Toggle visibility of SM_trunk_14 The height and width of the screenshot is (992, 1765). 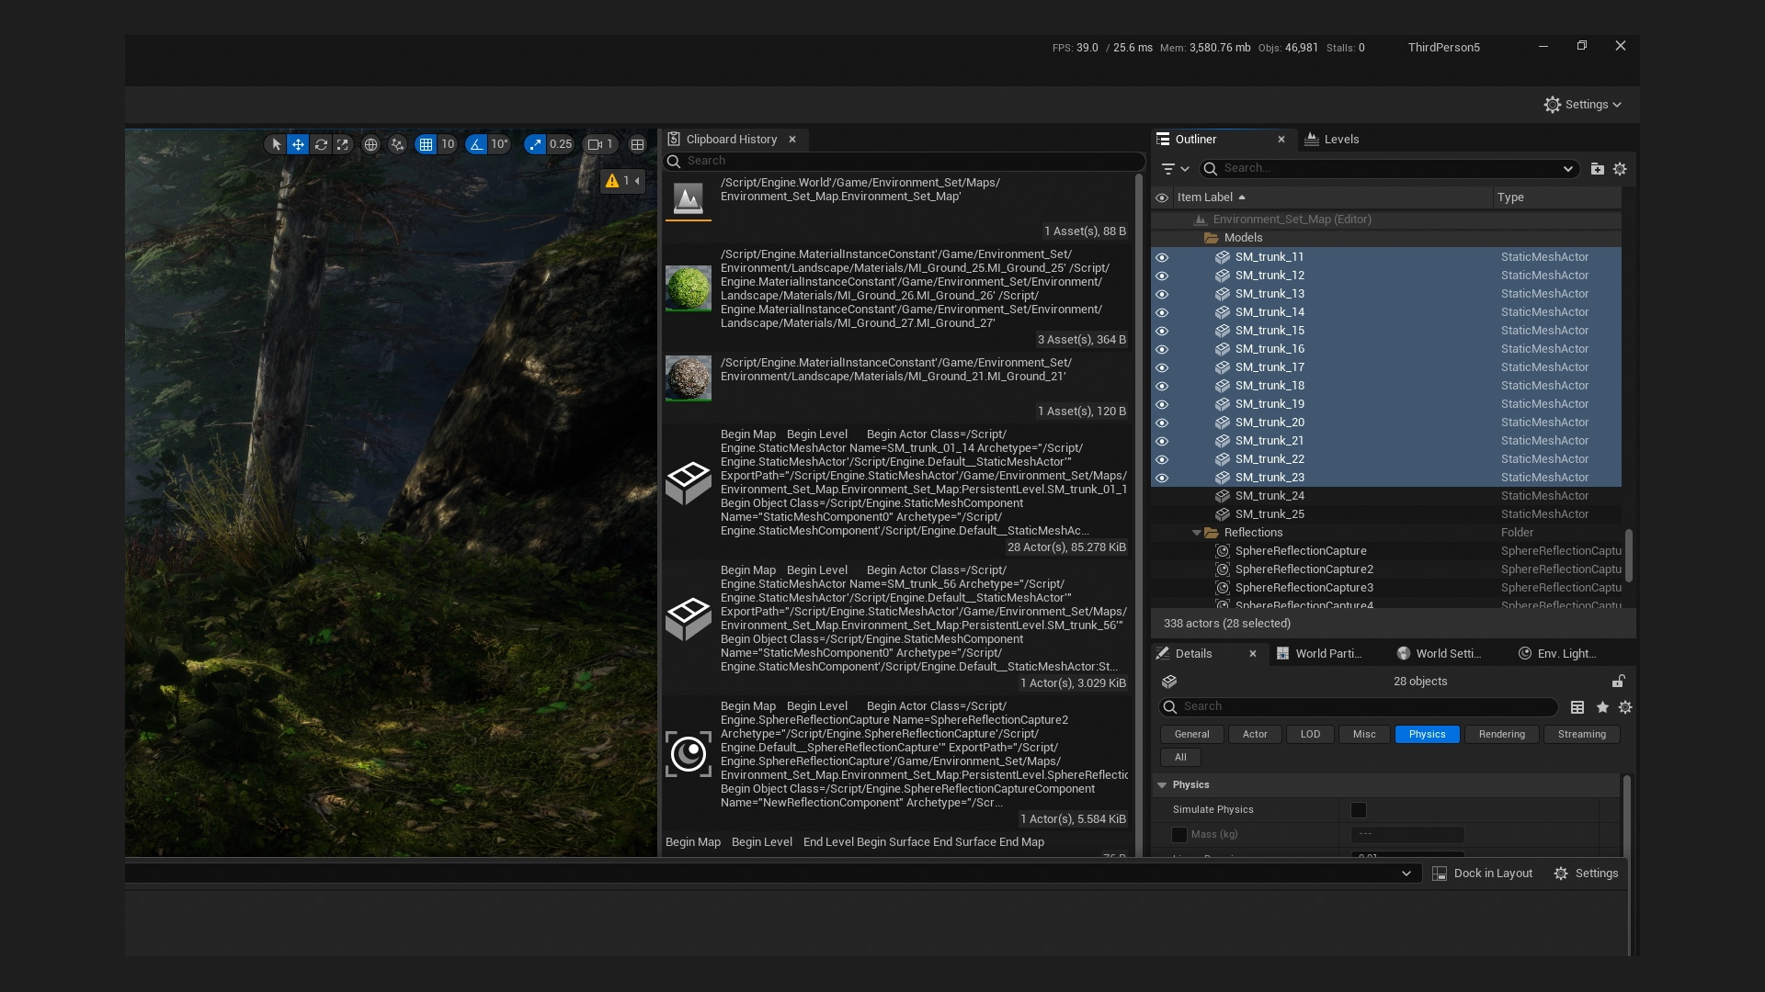[x=1162, y=313]
